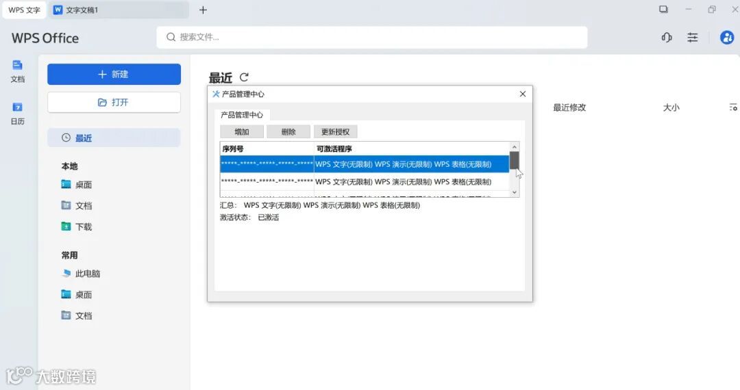Viewport: 740px width, 390px height.
Task: Click the window layout icon in title bar
Action: point(663,10)
